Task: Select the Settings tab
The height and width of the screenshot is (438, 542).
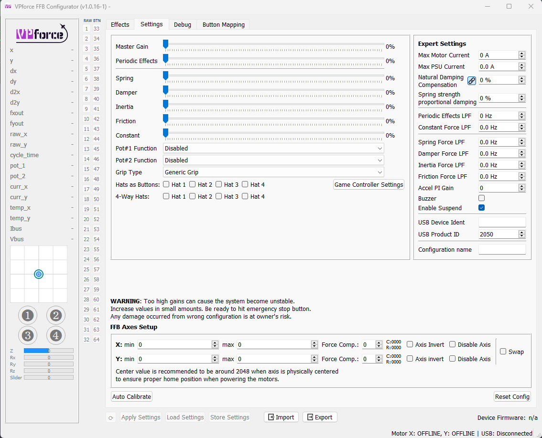Action: coord(152,24)
